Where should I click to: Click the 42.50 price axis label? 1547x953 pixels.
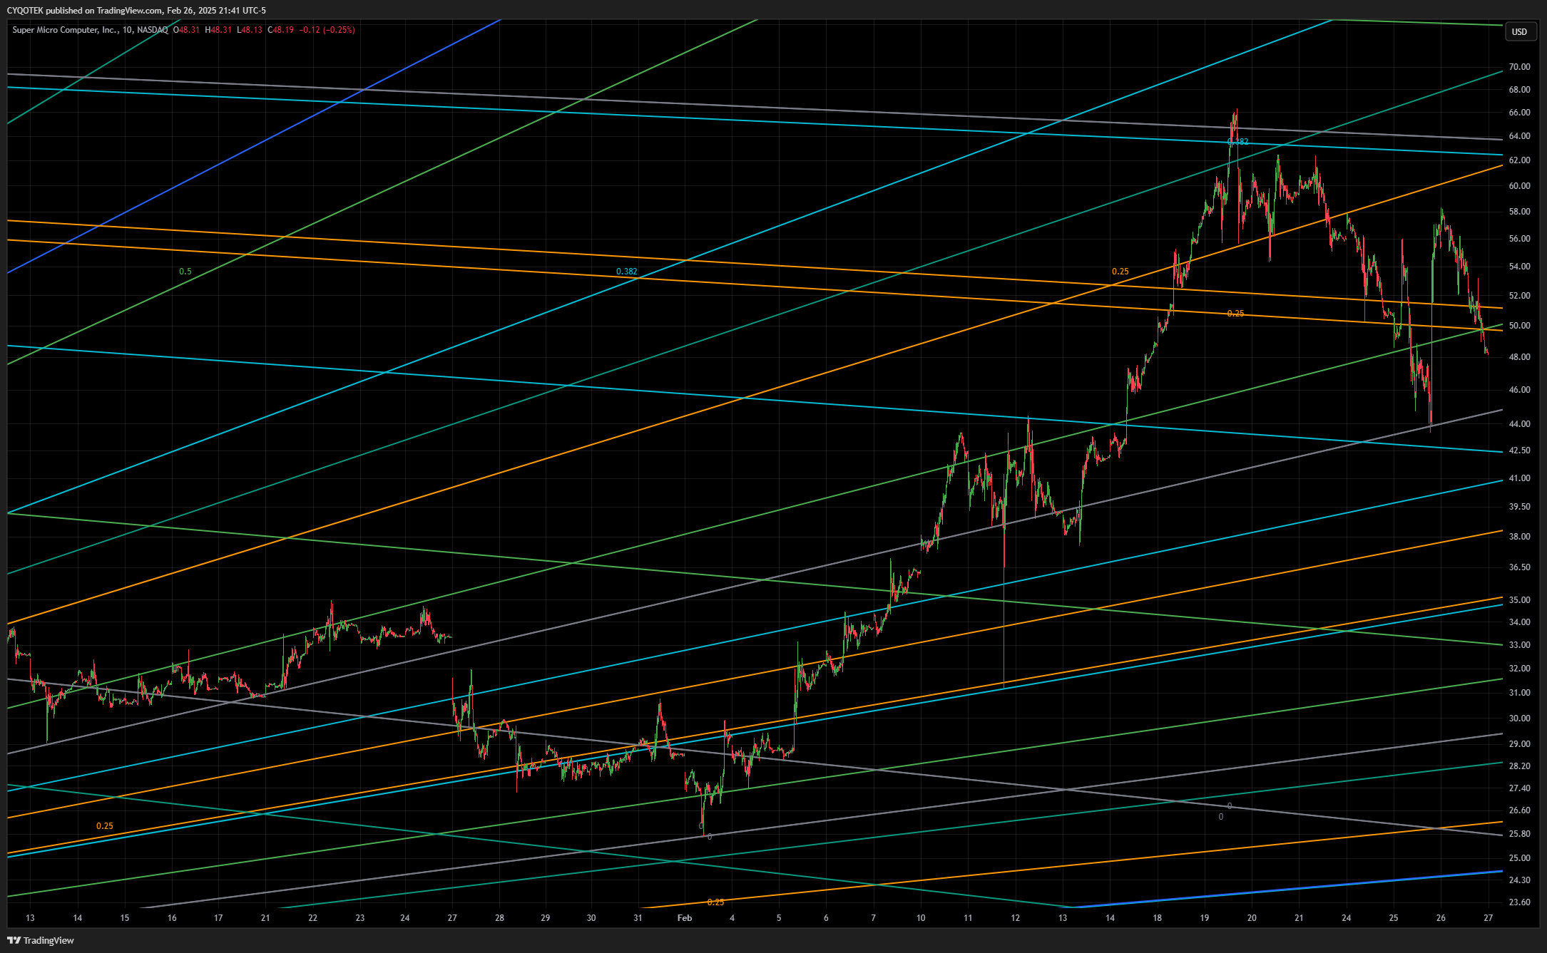pos(1519,450)
